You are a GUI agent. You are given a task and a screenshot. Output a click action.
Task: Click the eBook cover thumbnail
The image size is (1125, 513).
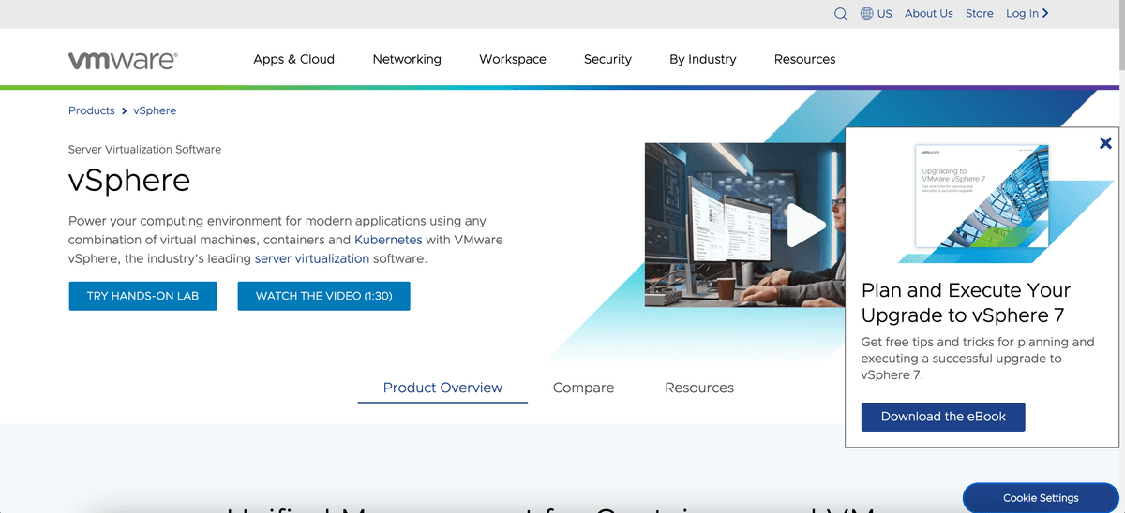click(x=982, y=198)
